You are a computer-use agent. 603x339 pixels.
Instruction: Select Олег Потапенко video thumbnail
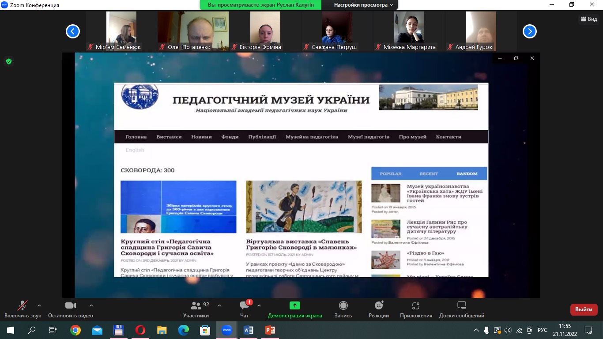click(193, 31)
